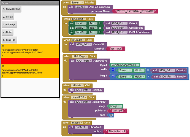Click the '1.- Show Context' button

click(x=12, y=9)
